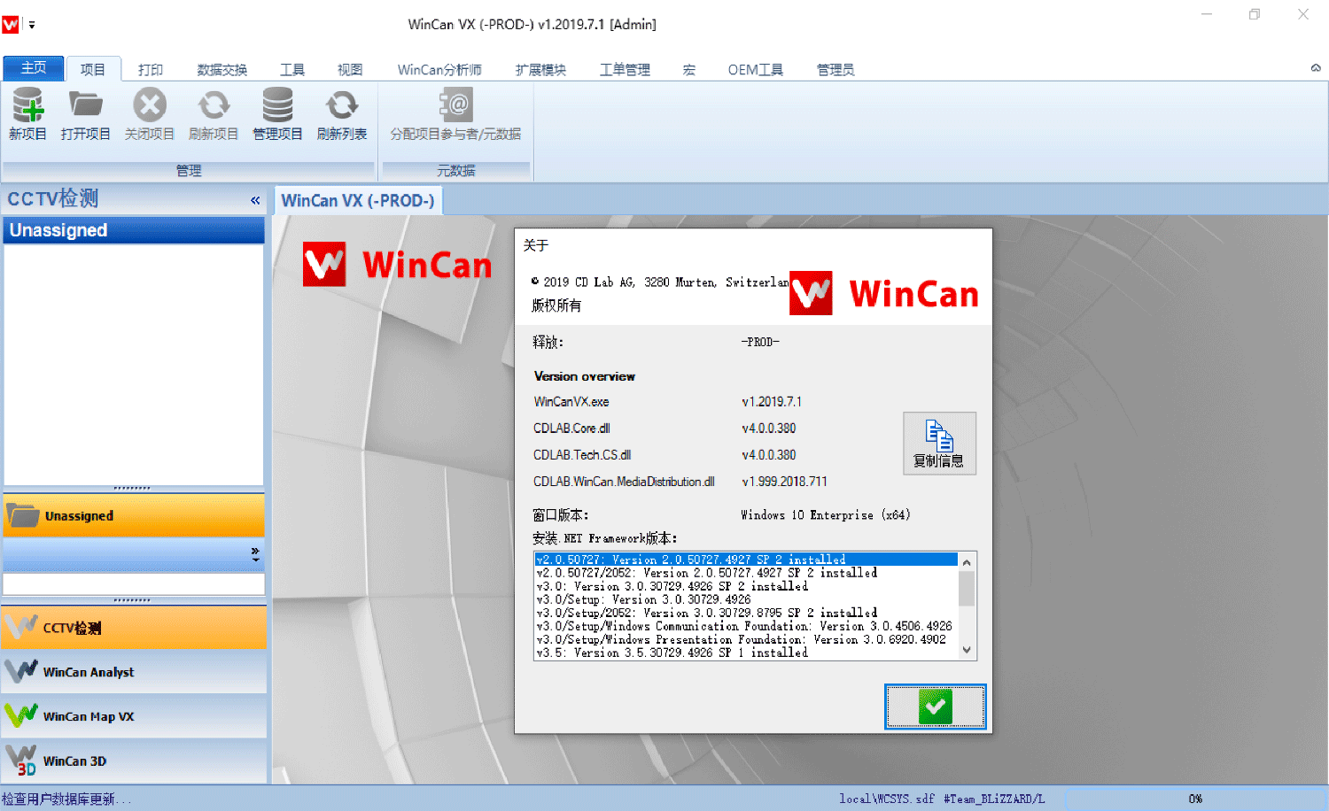
Task: Open the 主页 home tab
Action: tap(34, 68)
